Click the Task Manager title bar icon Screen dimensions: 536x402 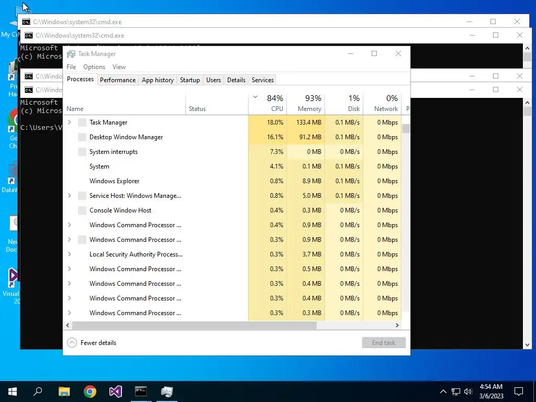pyautogui.click(x=71, y=54)
